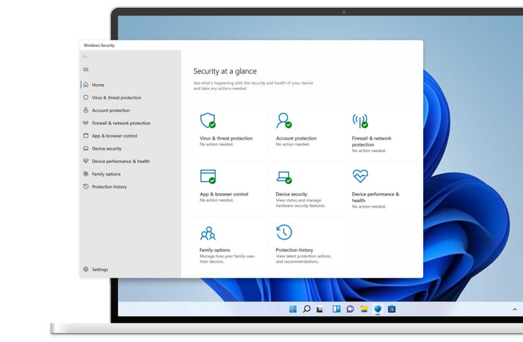This screenshot has width=523, height=342.
Task: Click the shield icon beside Virus & threat protection in the sidebar
Action: coord(86,97)
